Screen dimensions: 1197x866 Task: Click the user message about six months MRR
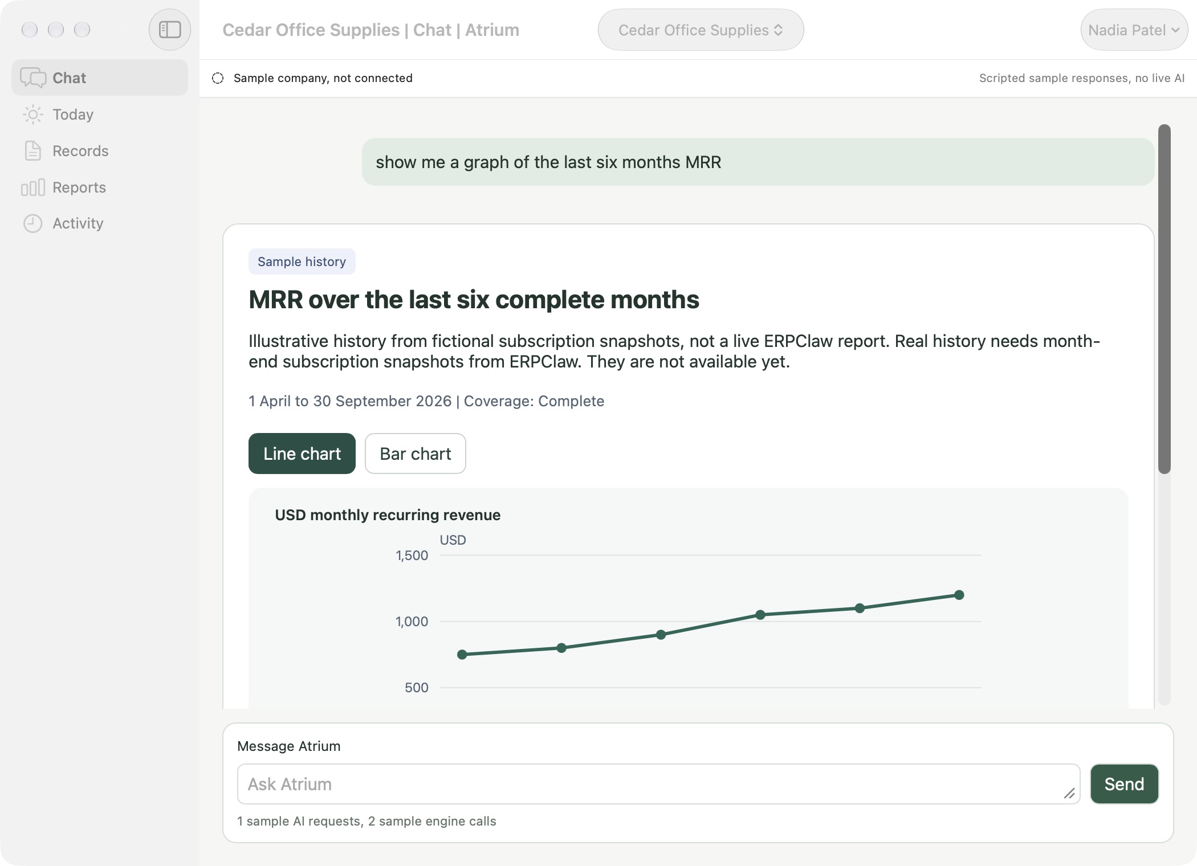[758, 162]
